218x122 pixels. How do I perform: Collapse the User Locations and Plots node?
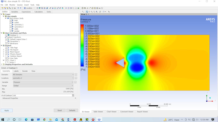click(2, 33)
